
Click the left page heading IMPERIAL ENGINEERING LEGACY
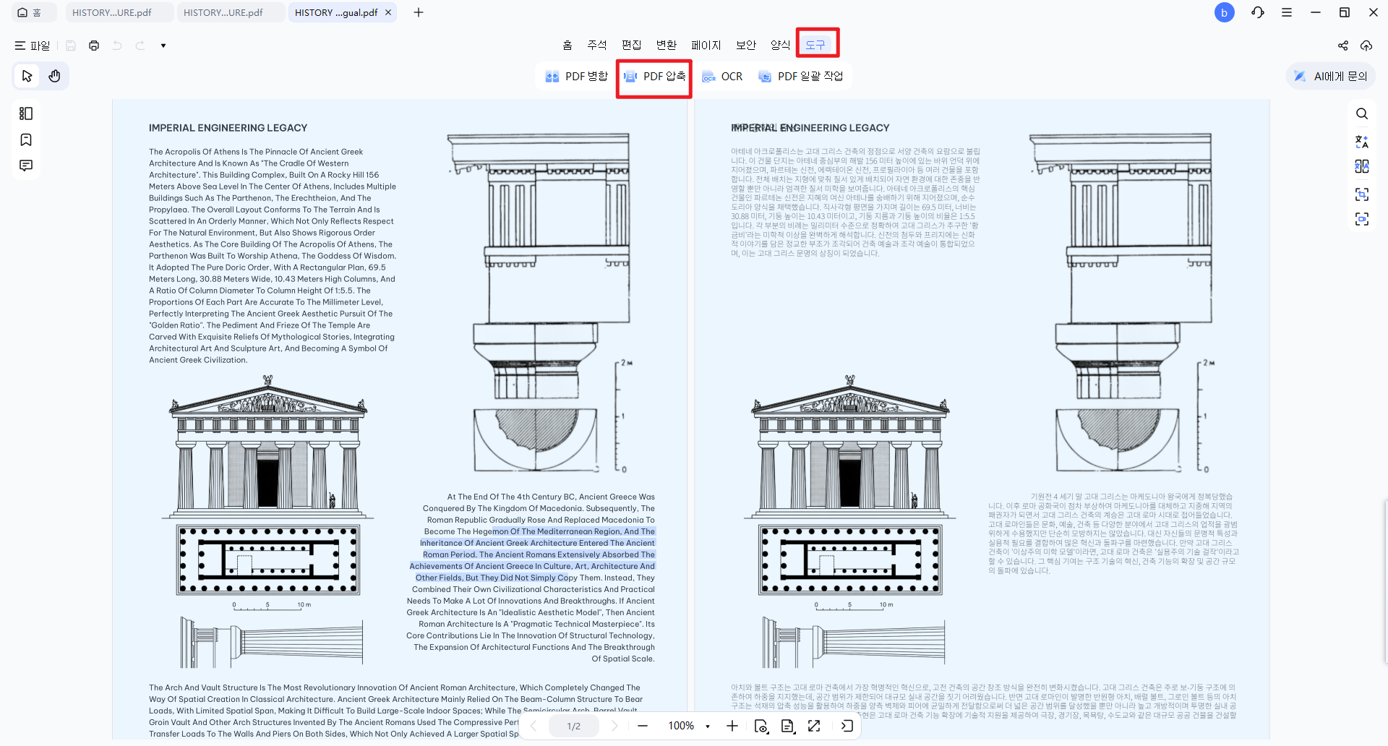[x=228, y=128]
